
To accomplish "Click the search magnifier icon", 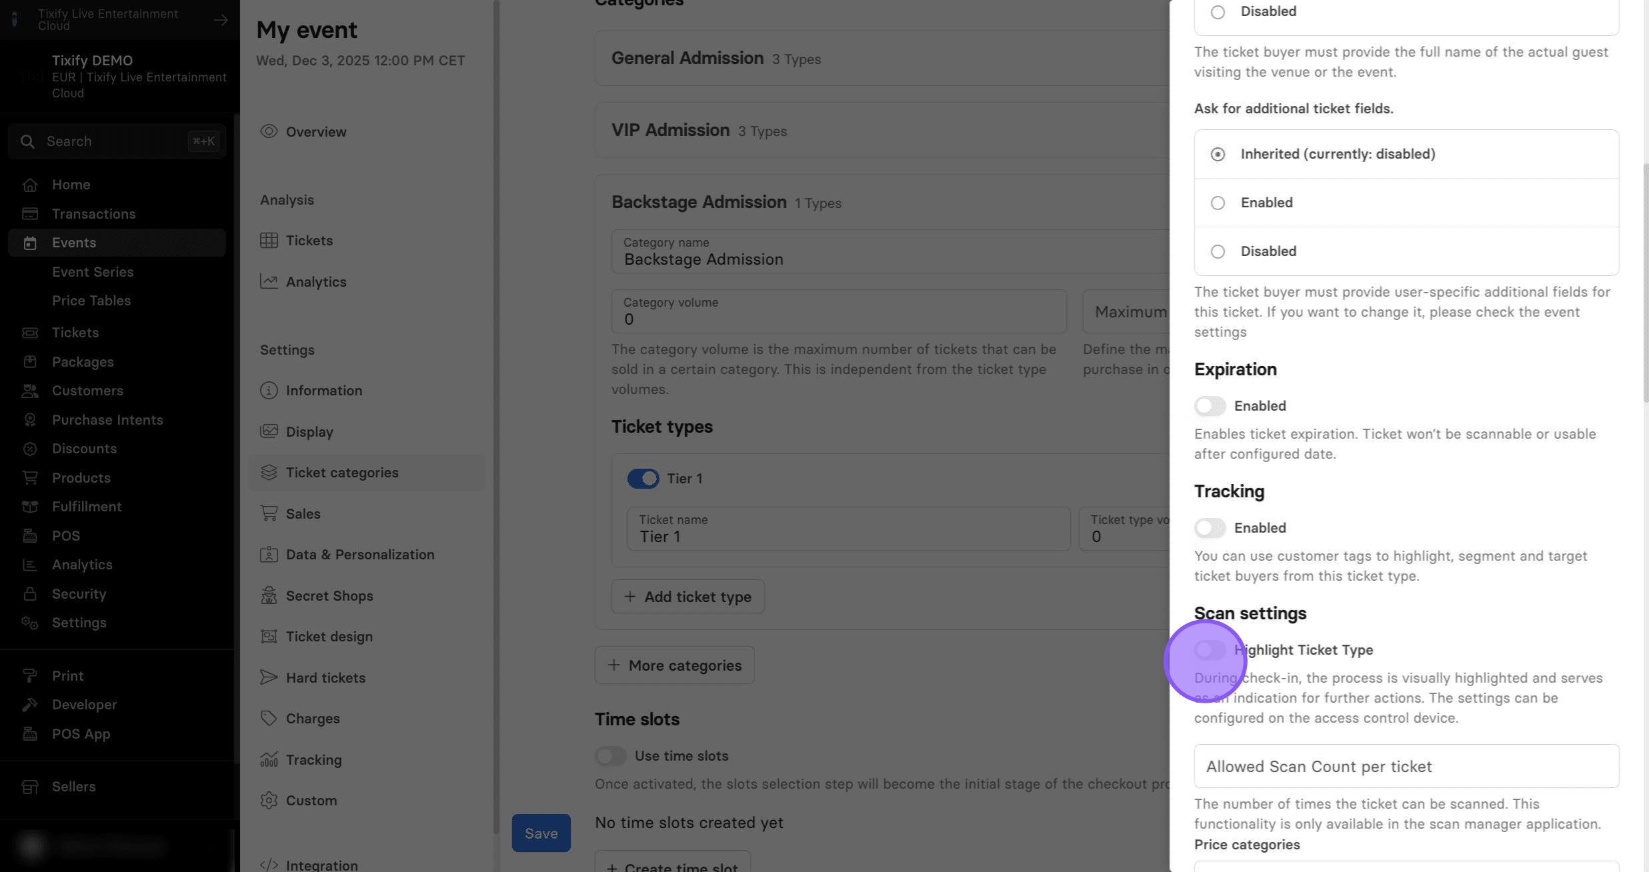I will [27, 141].
